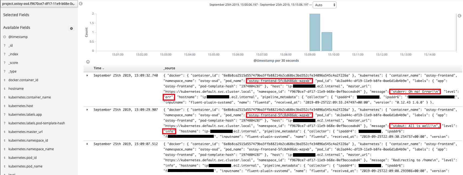Screen dimensions: 463x175
Task: Click the arrow icon at chart's right edge
Action: pyautogui.click(x=459, y=16)
